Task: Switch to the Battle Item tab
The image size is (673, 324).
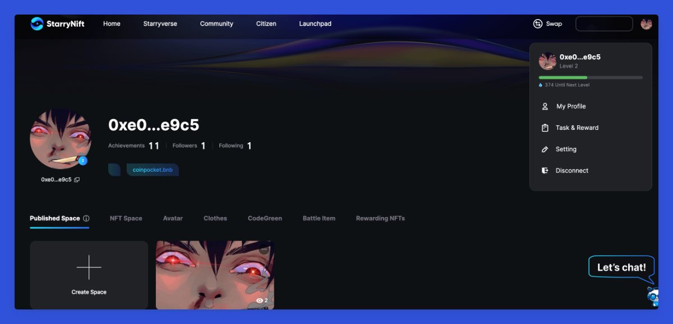Action: pos(319,218)
